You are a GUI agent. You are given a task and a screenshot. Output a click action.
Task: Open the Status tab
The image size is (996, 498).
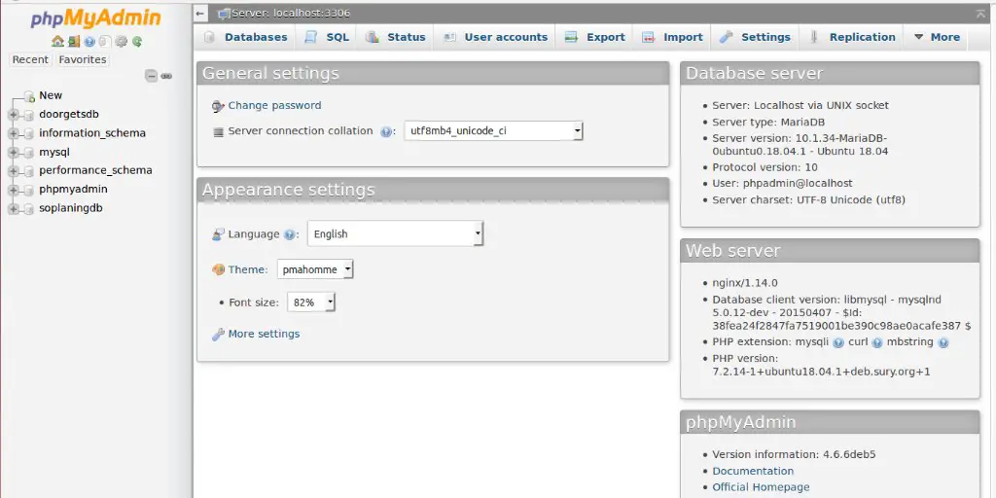(x=396, y=37)
